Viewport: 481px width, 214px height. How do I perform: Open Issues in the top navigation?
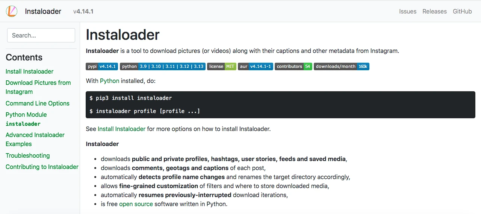408,11
